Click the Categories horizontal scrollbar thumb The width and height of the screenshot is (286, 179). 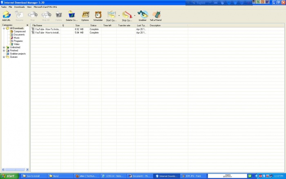[x=15, y=170]
